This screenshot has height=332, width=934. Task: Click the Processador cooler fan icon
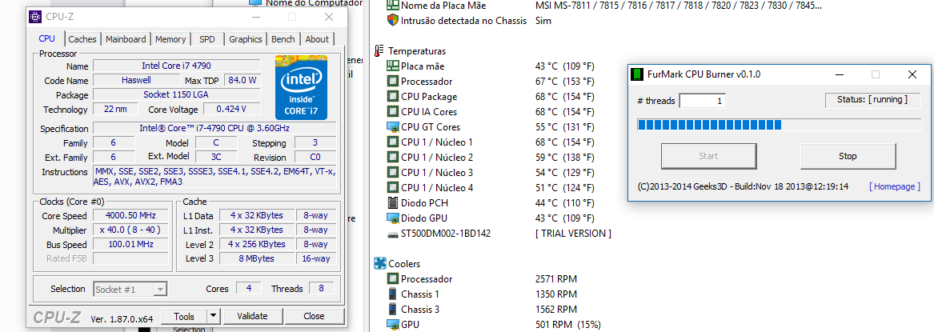point(392,279)
